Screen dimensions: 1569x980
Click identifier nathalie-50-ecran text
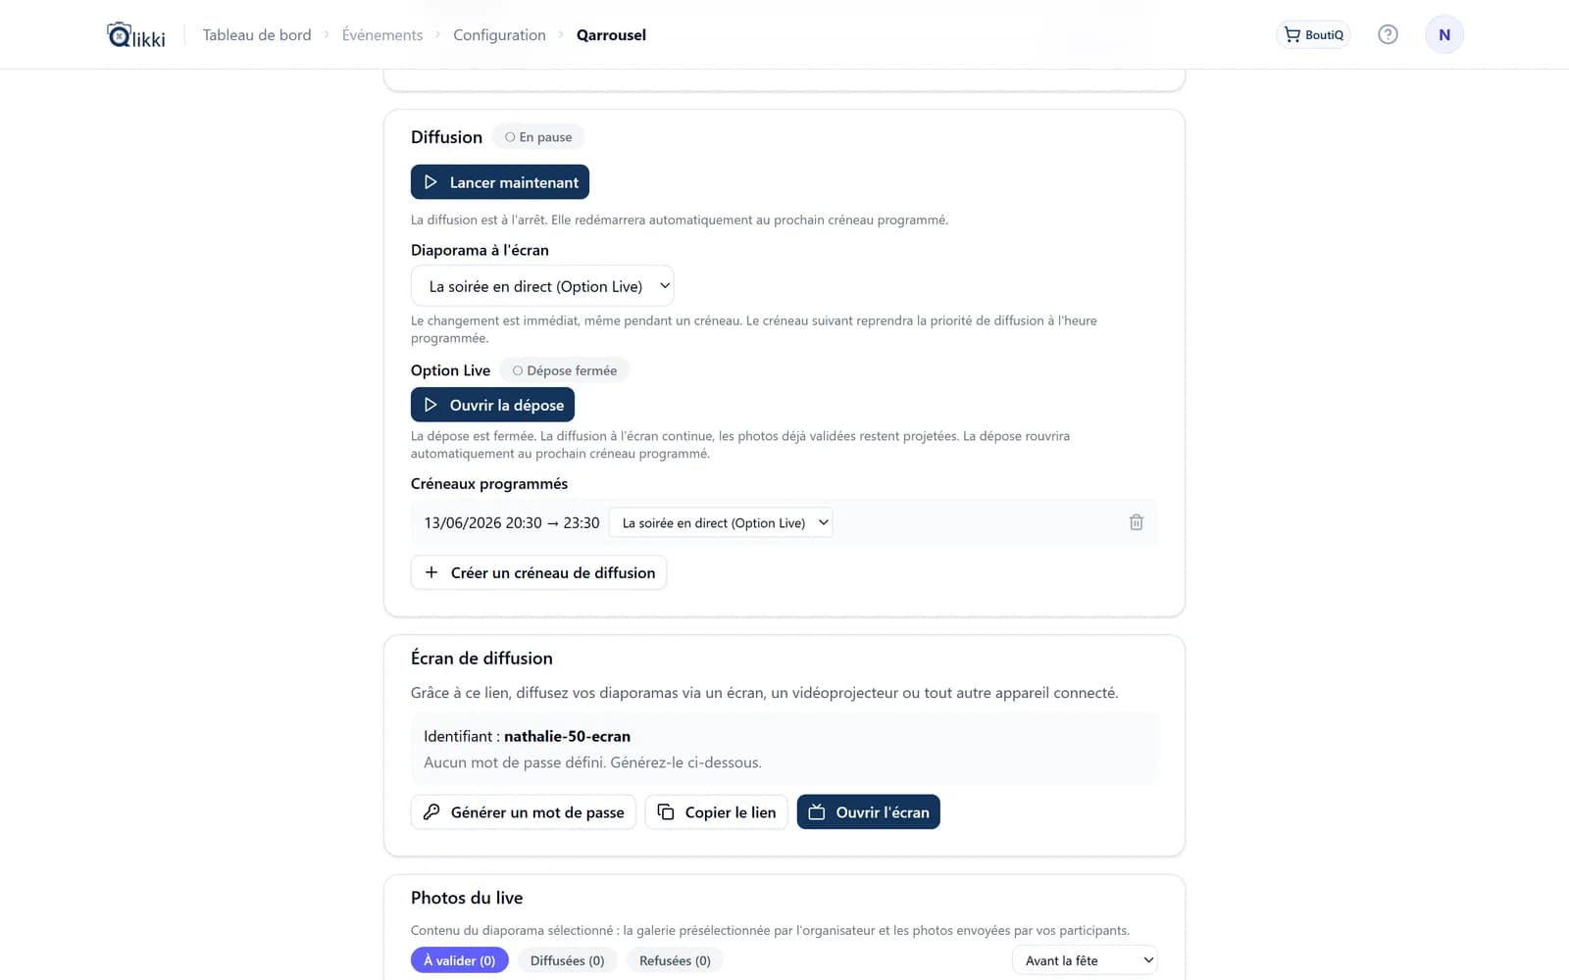click(x=567, y=736)
